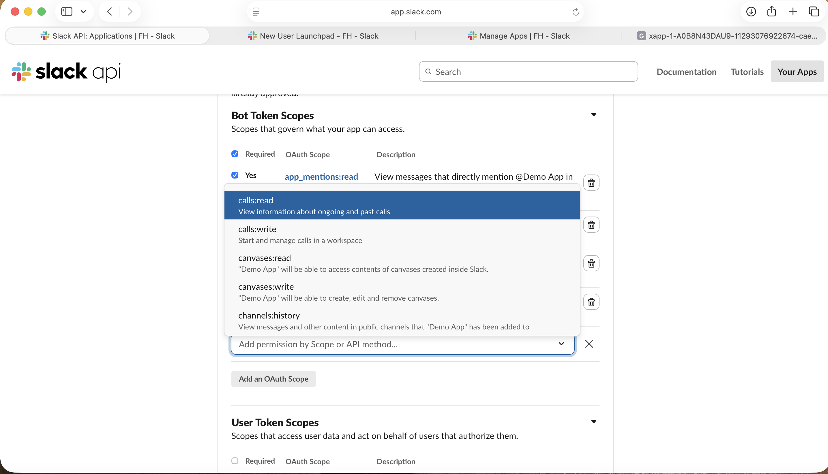The height and width of the screenshot is (474, 828).
Task: Collapse the User Token Scopes section
Action: coord(593,422)
